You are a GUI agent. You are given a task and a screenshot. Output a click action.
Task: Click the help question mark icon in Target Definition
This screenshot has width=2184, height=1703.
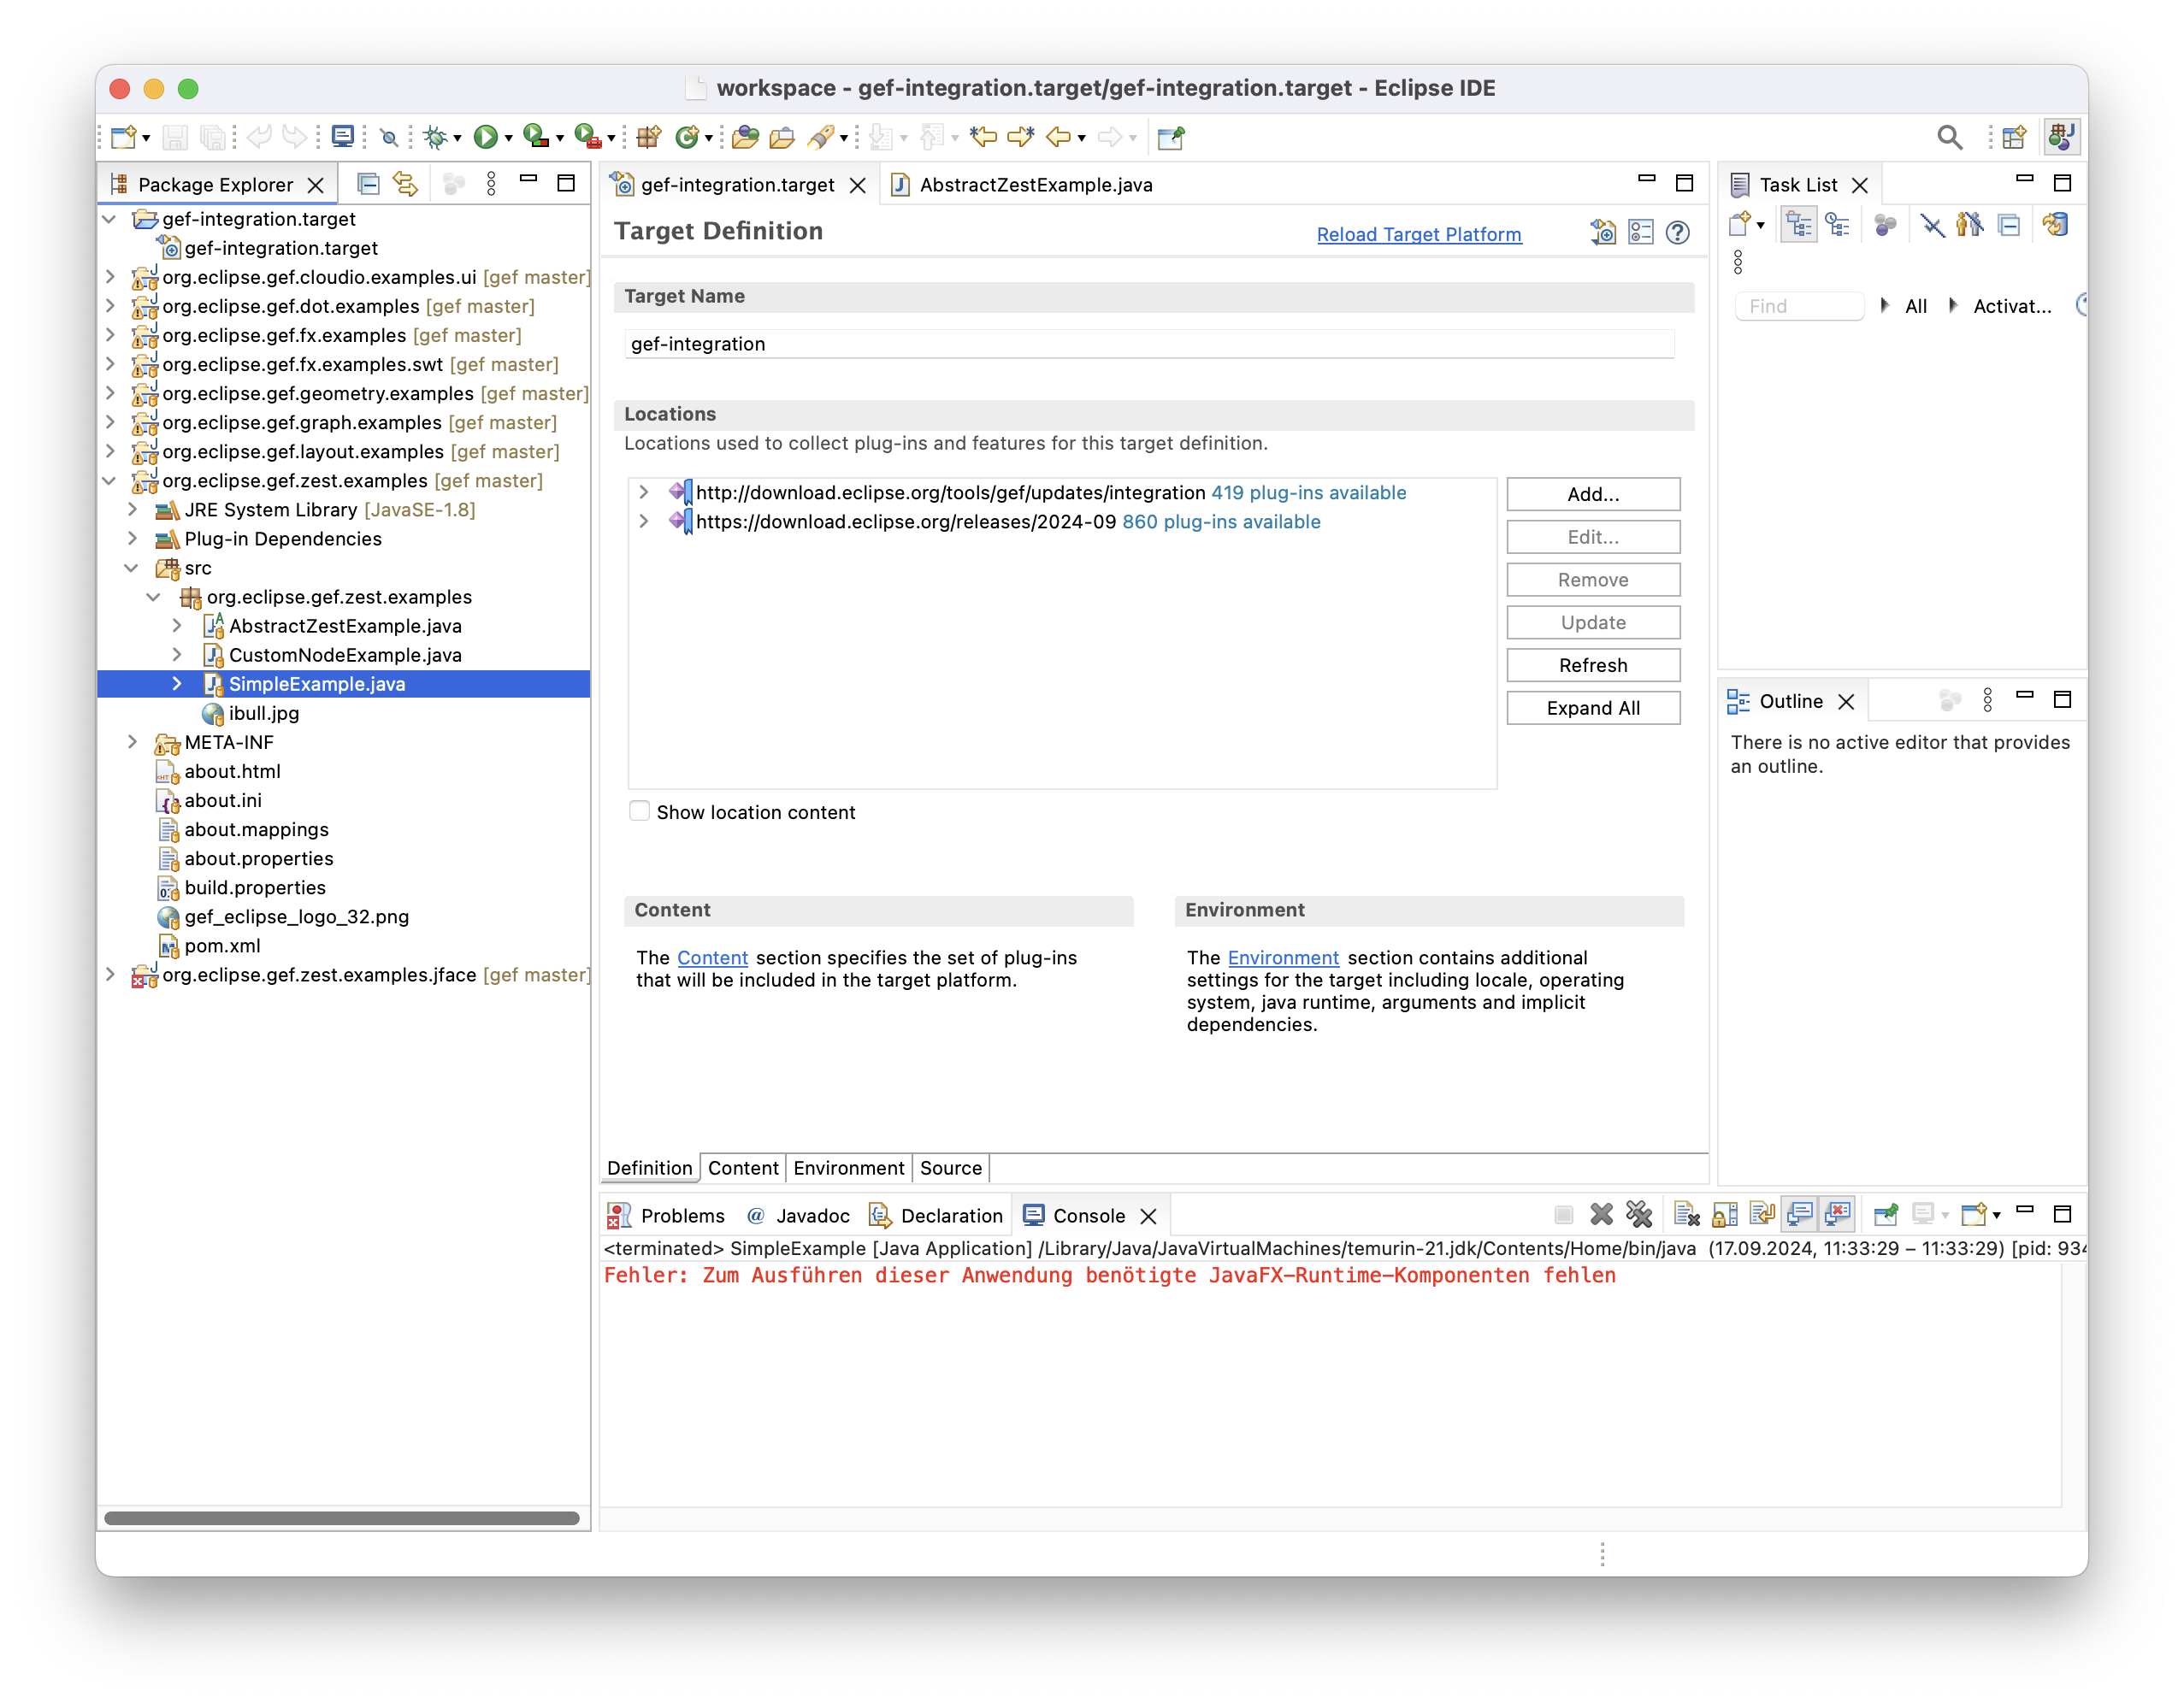click(1678, 233)
